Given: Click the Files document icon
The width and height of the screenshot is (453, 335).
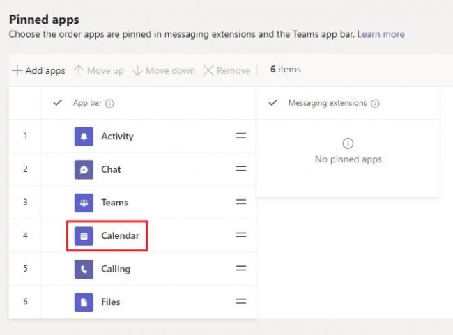Looking at the screenshot, I should 84,302.
